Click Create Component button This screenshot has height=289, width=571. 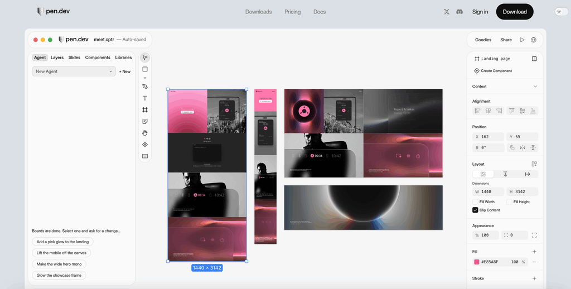pyautogui.click(x=493, y=71)
